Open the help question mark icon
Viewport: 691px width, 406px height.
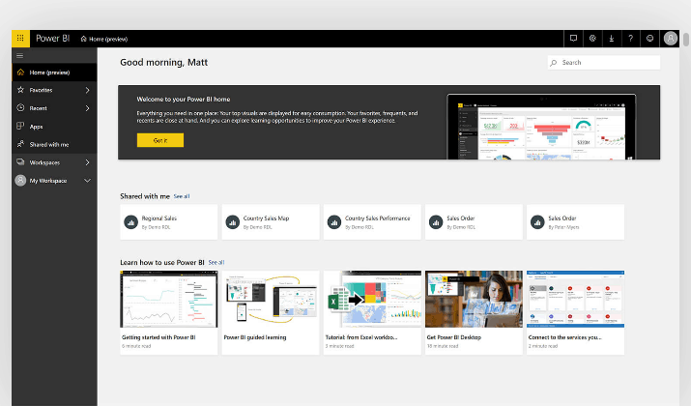pos(631,39)
